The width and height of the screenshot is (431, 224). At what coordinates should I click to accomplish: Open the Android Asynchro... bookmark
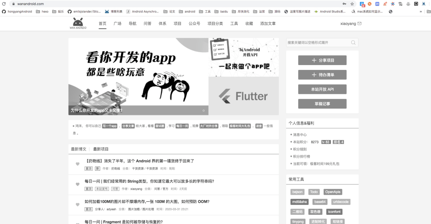pyautogui.click(x=142, y=12)
